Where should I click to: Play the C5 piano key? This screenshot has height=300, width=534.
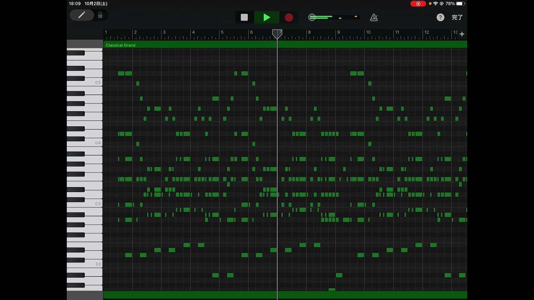[94, 82]
